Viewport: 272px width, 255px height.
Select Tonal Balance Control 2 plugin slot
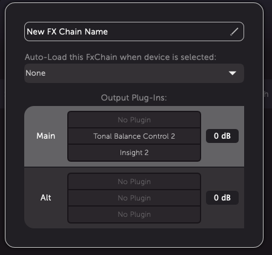click(x=134, y=136)
